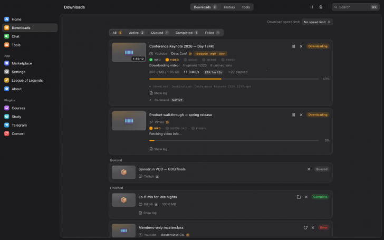
Task: Click Lo-fi mix thumbnail
Action: [x=123, y=200]
